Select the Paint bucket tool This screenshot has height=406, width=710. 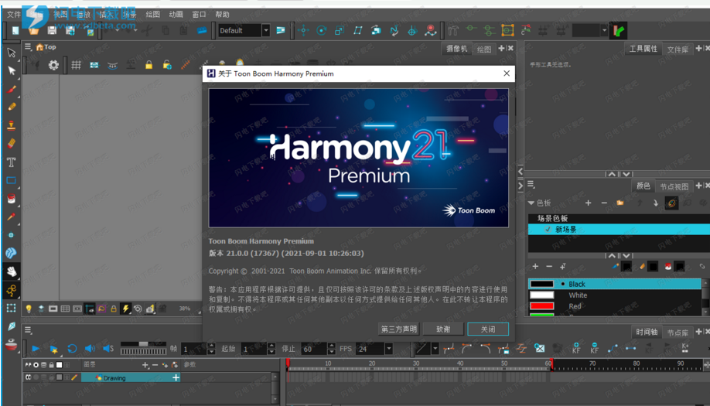(x=12, y=199)
